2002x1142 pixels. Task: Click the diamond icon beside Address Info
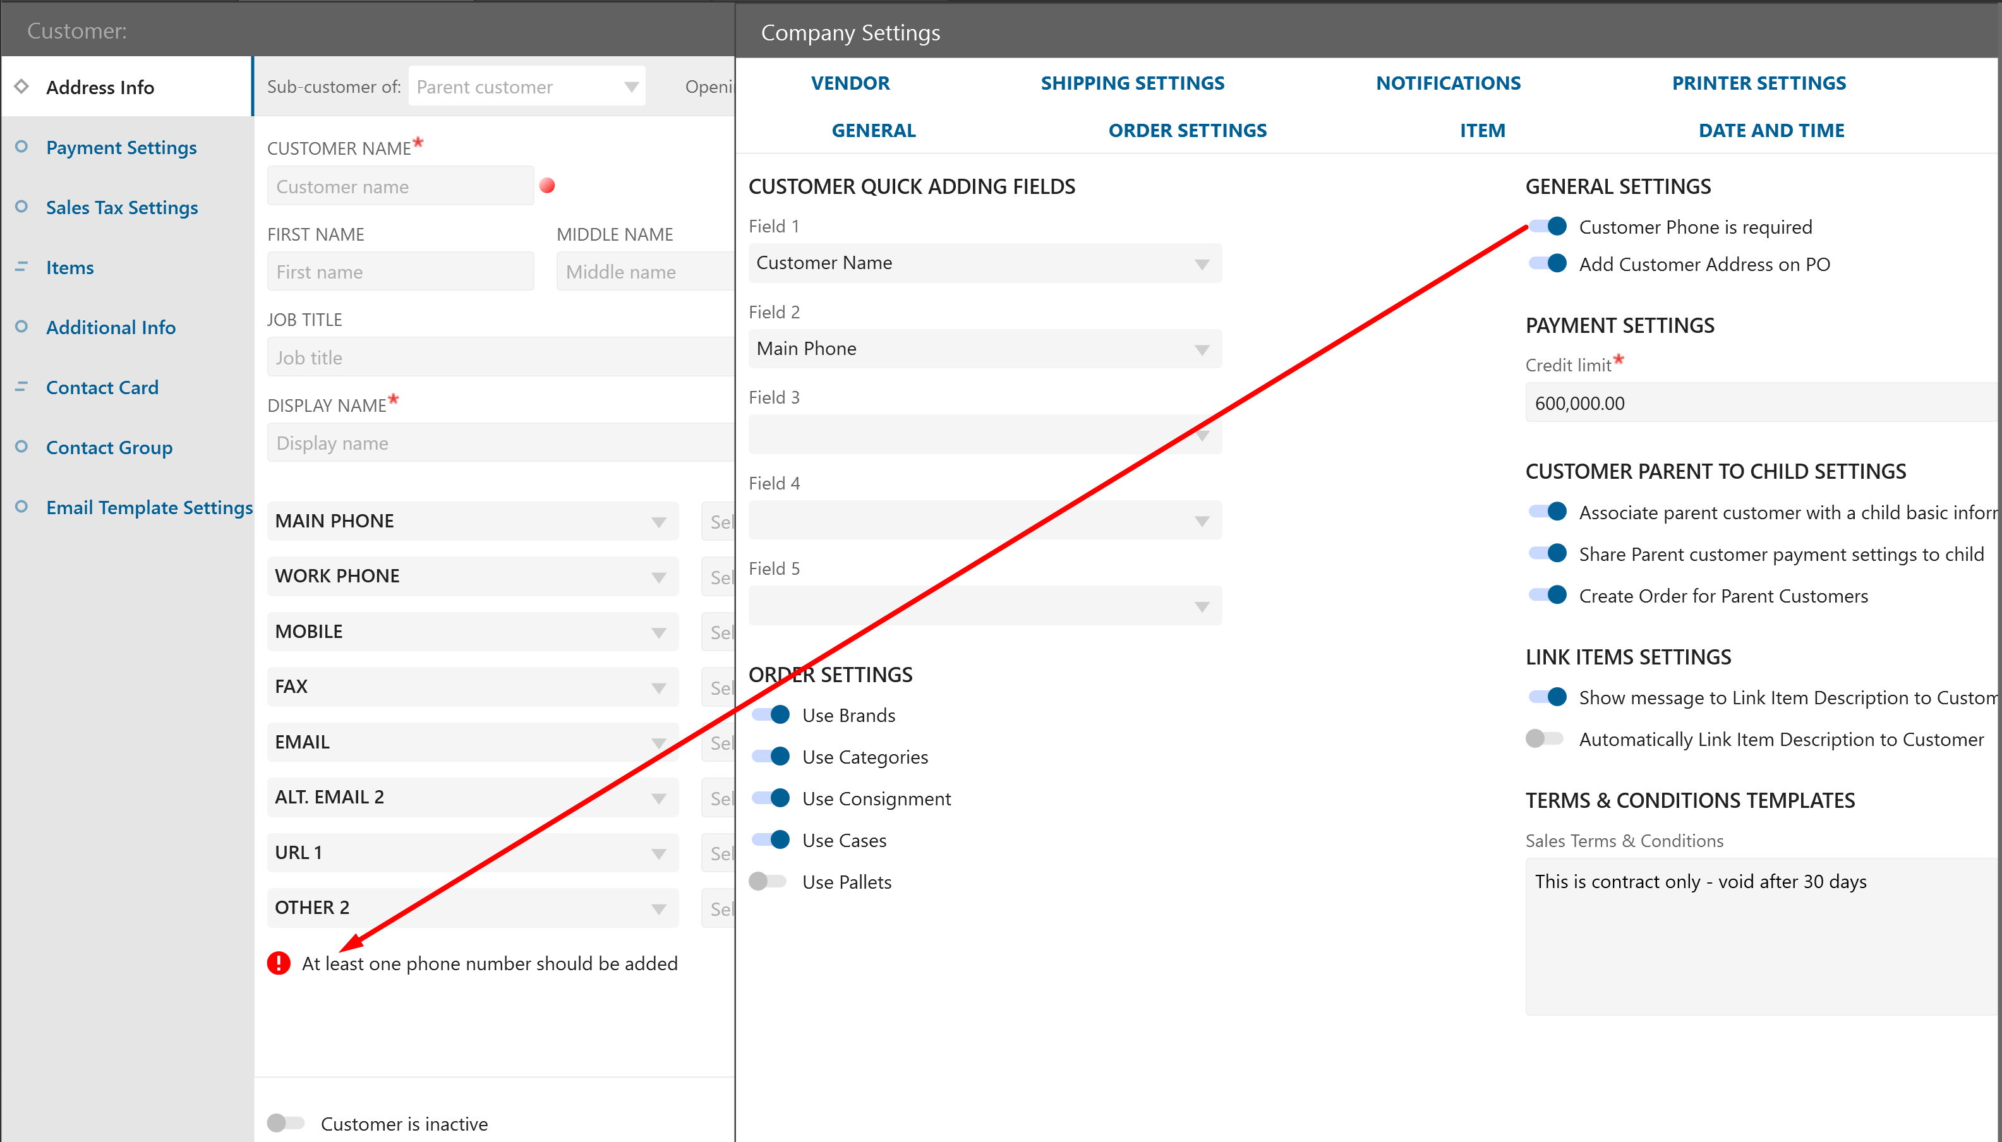tap(22, 87)
